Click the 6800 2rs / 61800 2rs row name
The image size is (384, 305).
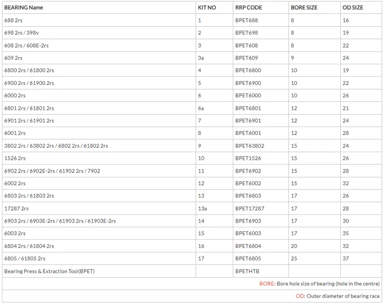pos(29,70)
